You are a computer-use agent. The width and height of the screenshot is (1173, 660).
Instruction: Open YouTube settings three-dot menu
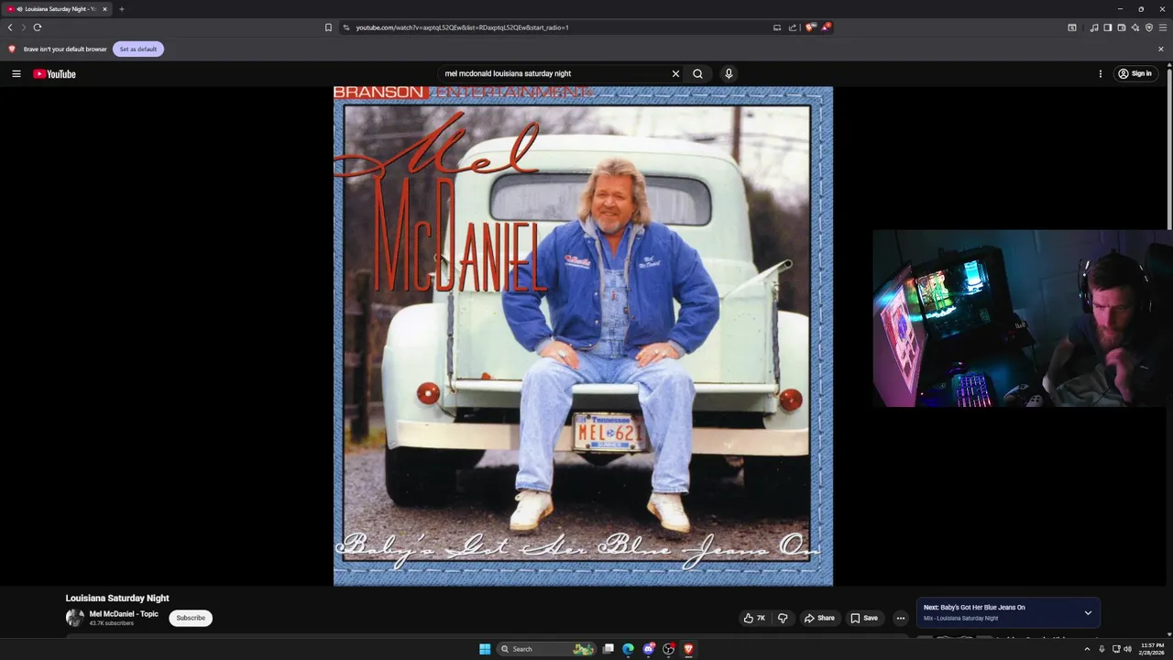pyautogui.click(x=1100, y=74)
